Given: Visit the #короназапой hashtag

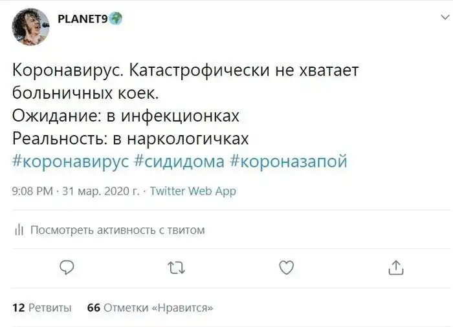Looking at the screenshot, I should [x=288, y=162].
